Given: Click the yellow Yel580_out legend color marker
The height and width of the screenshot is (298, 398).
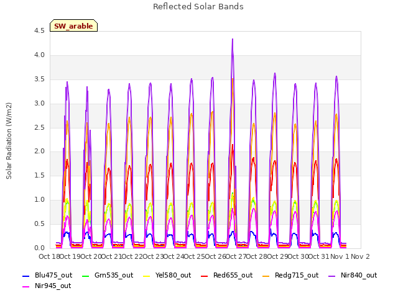Looking at the screenshot, I should point(147,276).
